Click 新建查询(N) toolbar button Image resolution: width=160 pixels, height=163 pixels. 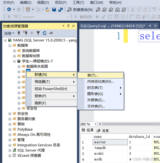(x=80, y=10)
